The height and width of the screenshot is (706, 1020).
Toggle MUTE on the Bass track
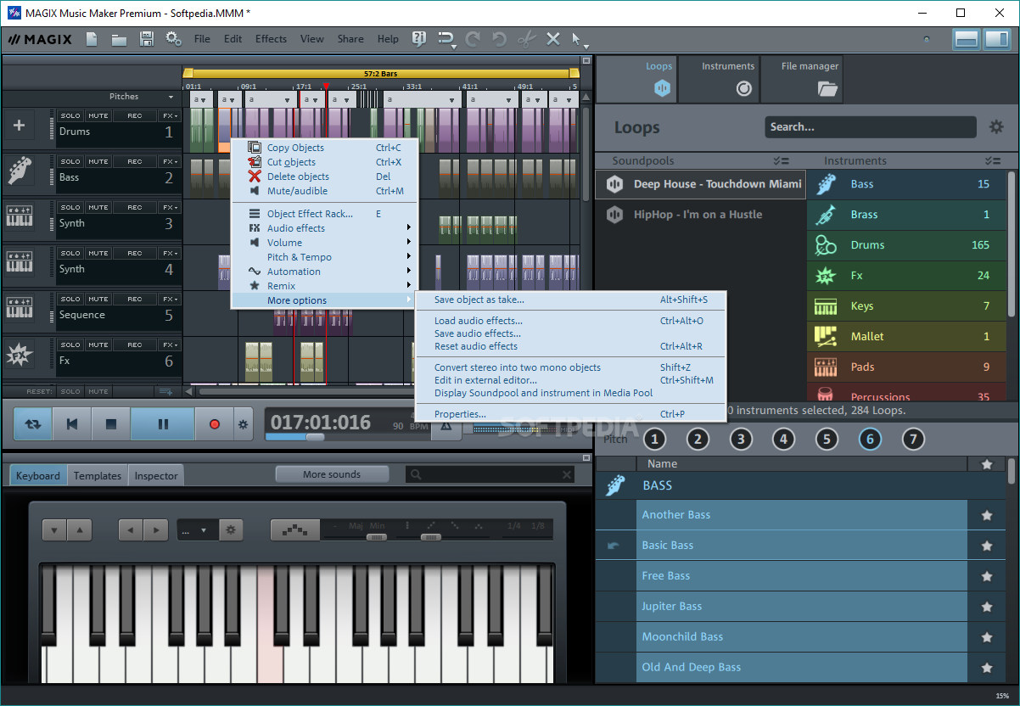(x=98, y=162)
